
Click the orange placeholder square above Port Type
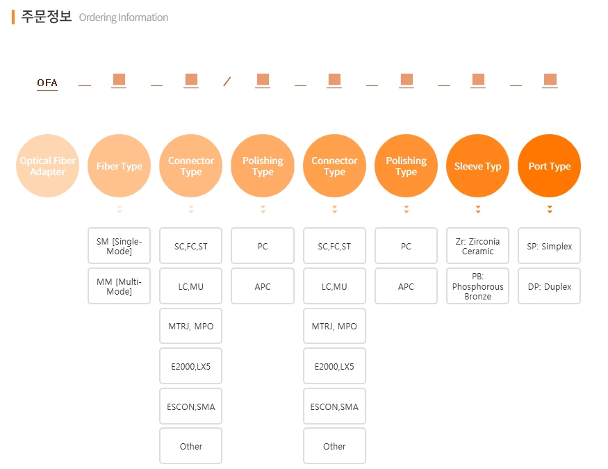550,79
